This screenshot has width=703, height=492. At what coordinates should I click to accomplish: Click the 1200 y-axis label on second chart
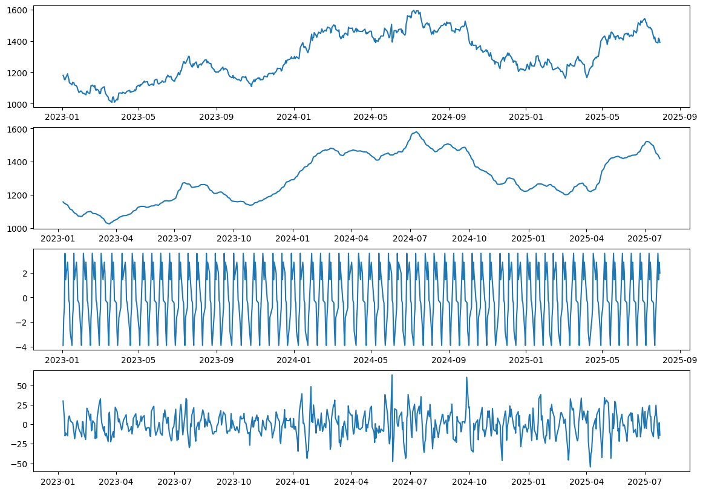tap(16, 195)
